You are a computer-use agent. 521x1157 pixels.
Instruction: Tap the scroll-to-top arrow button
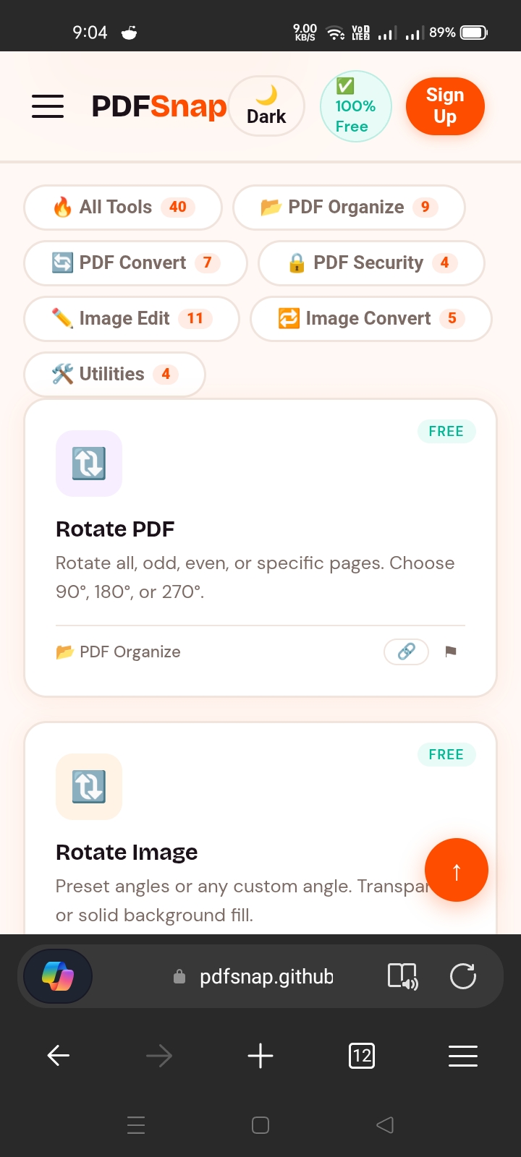457,870
